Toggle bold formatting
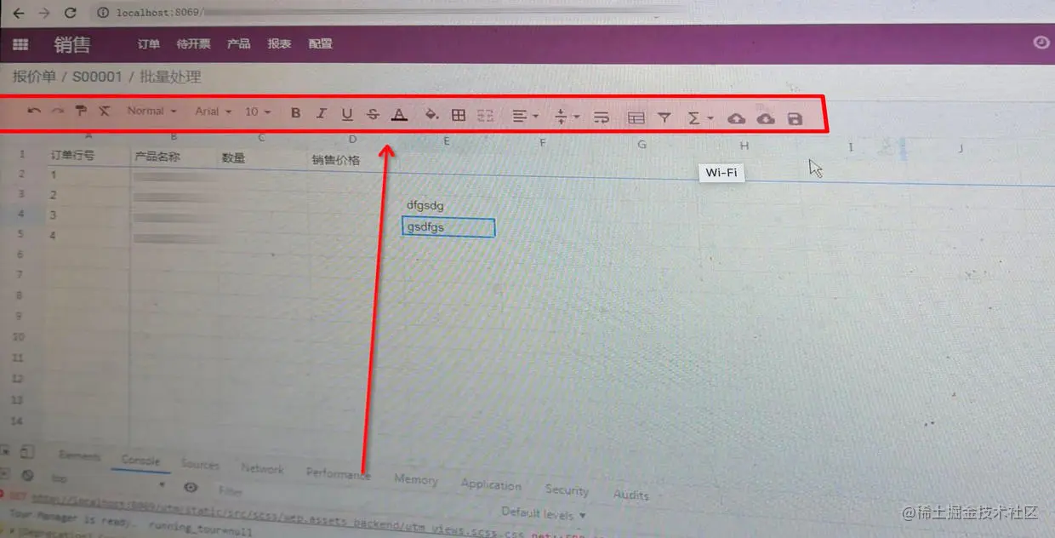The height and width of the screenshot is (538, 1055). point(295,113)
